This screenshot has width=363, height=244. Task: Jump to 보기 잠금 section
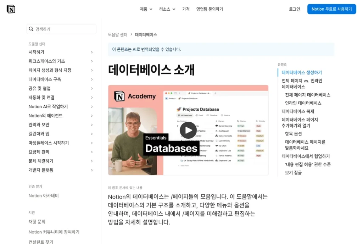point(293,173)
